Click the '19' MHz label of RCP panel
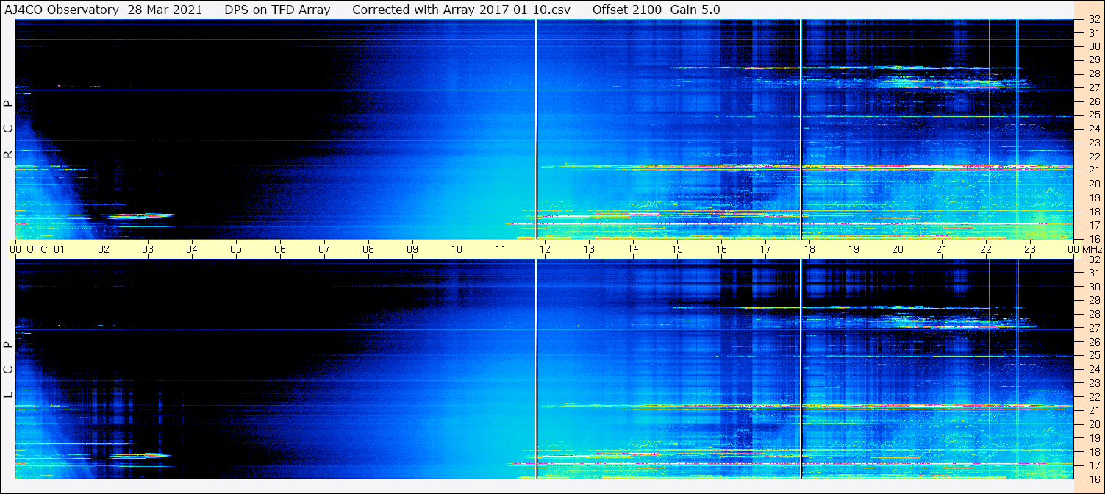The height and width of the screenshot is (494, 1105). click(1093, 198)
